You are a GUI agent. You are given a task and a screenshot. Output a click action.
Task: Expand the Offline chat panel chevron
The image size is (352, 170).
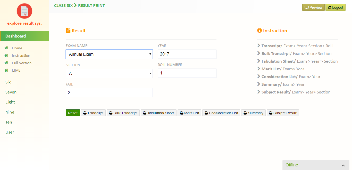[x=343, y=165]
